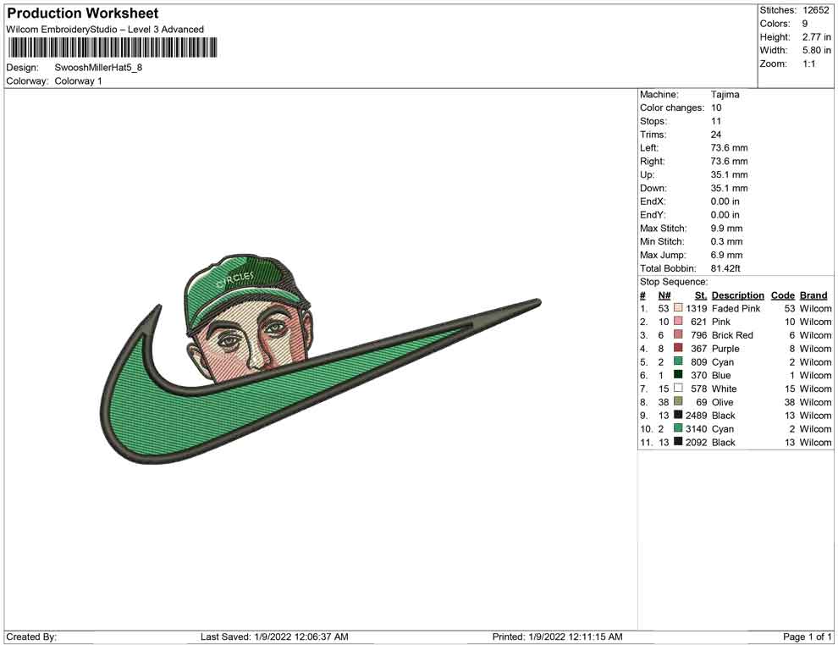
Task: Click the 'Olive' description text
Action: pos(723,402)
